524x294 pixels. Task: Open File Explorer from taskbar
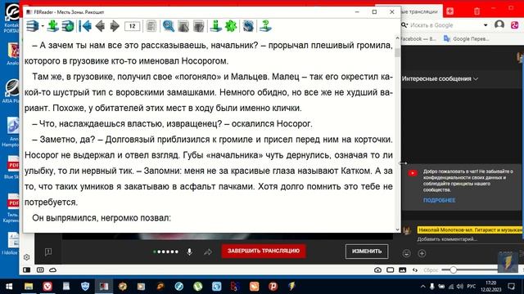point(29,286)
